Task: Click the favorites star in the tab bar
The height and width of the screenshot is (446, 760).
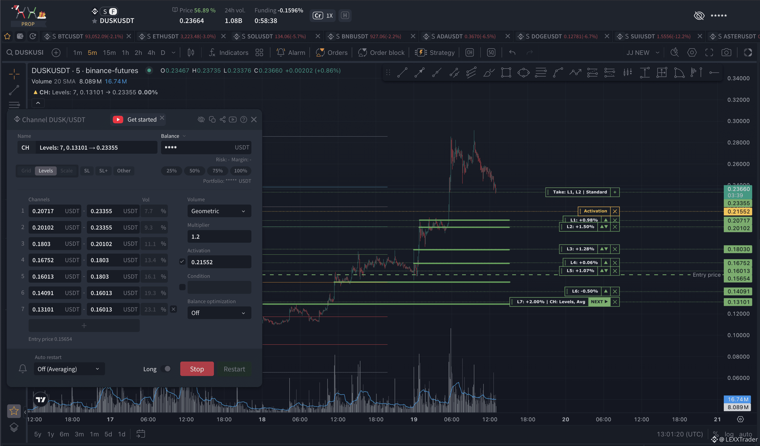Action: pyautogui.click(x=7, y=36)
